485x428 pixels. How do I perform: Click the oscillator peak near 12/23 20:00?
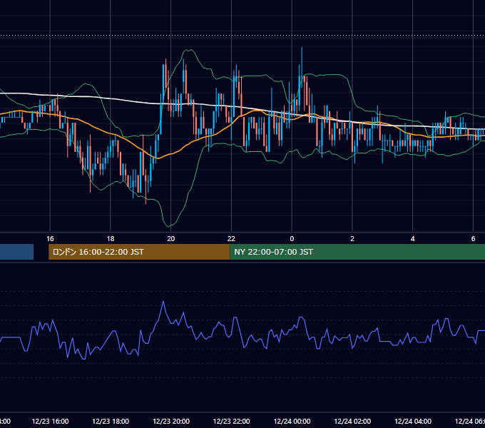[163, 302]
